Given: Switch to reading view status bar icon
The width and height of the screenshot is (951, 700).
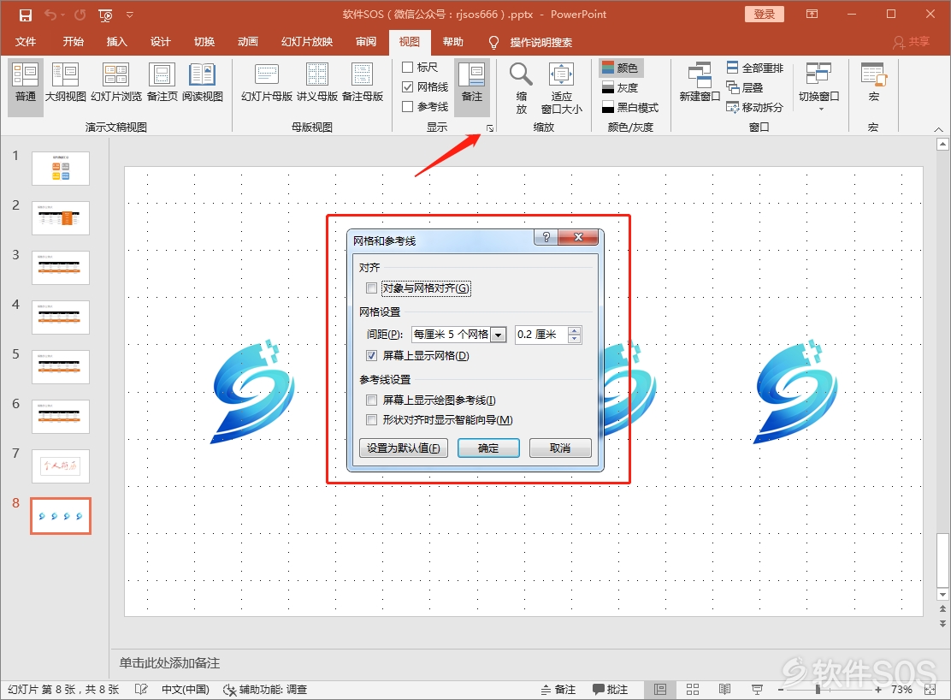Looking at the screenshot, I should [724, 689].
